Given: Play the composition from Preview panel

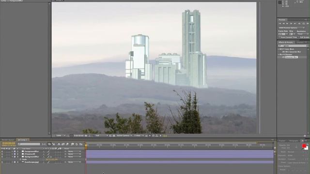Looking at the screenshot, I should click(287, 24).
